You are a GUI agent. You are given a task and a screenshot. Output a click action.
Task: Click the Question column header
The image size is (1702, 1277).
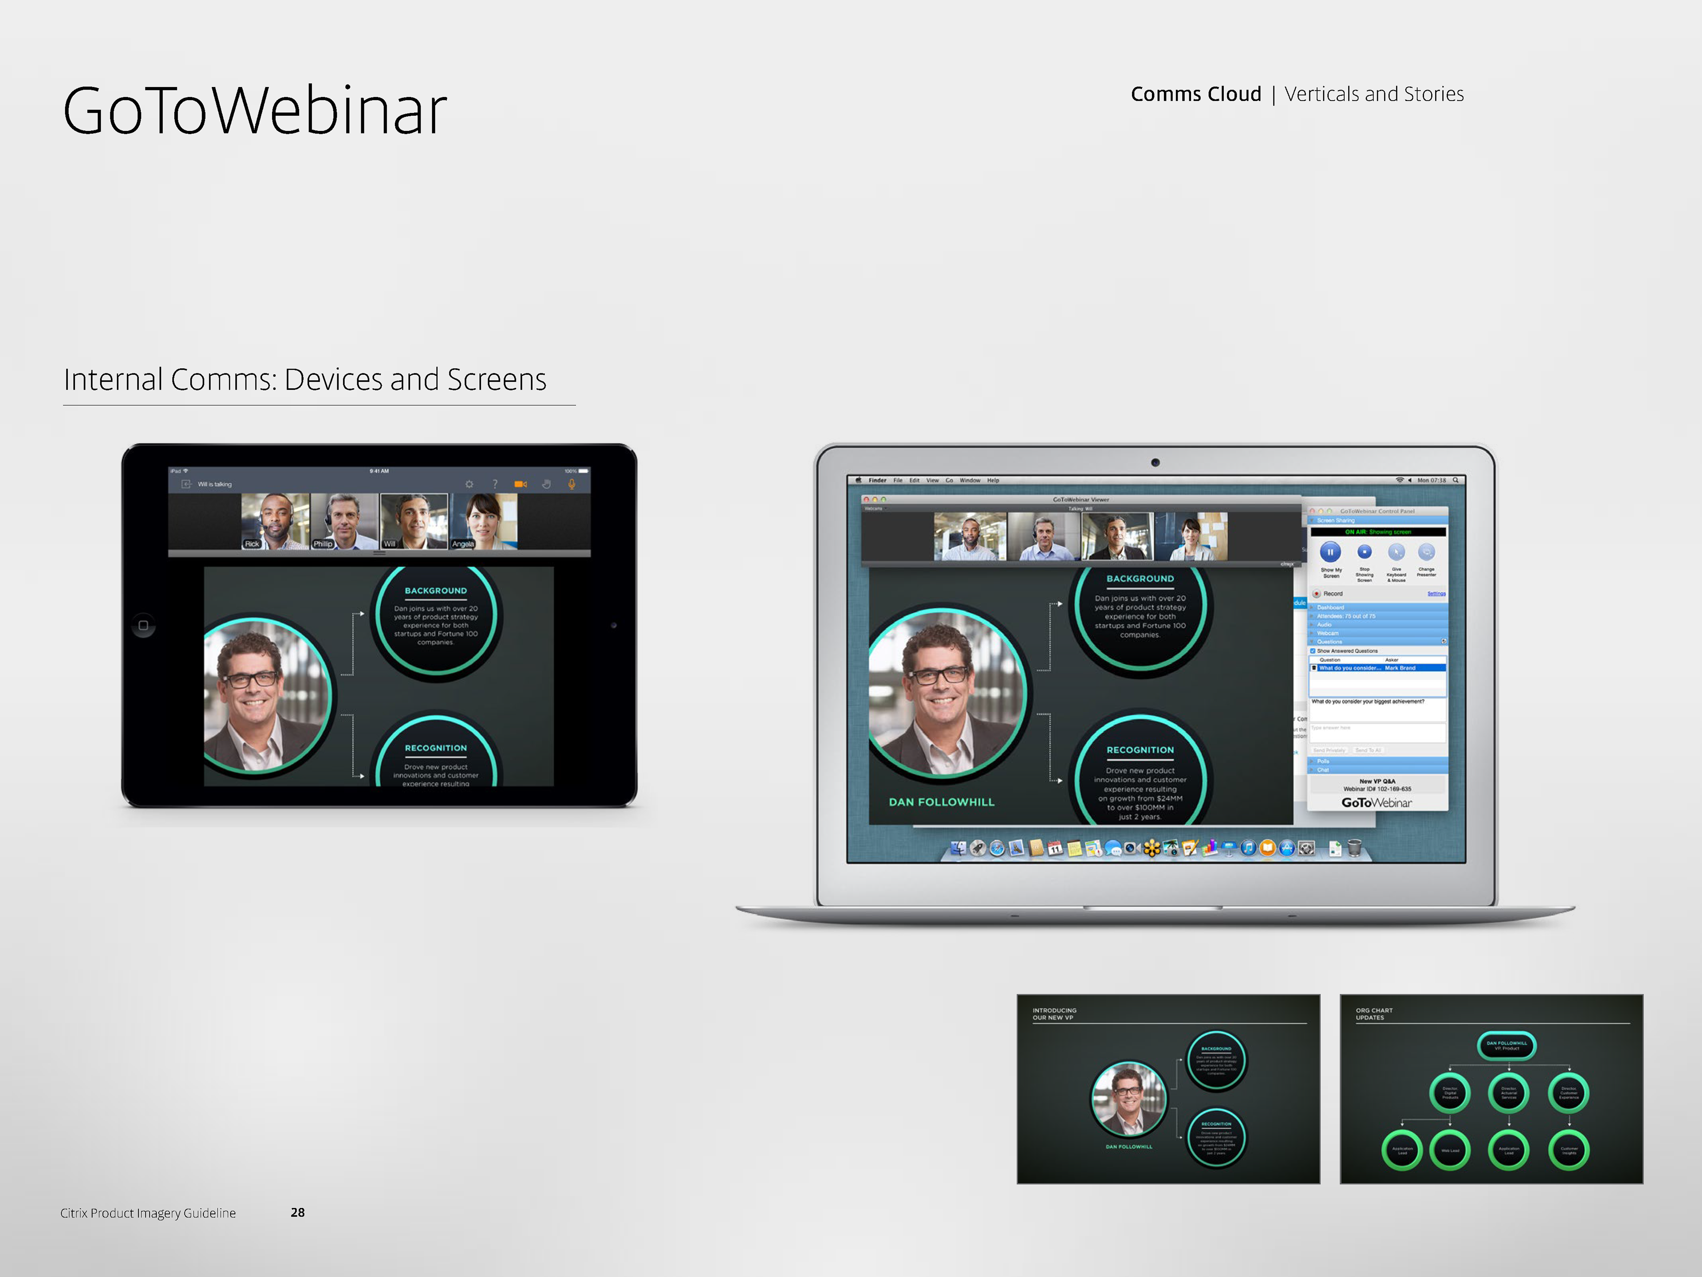pyautogui.click(x=1330, y=660)
